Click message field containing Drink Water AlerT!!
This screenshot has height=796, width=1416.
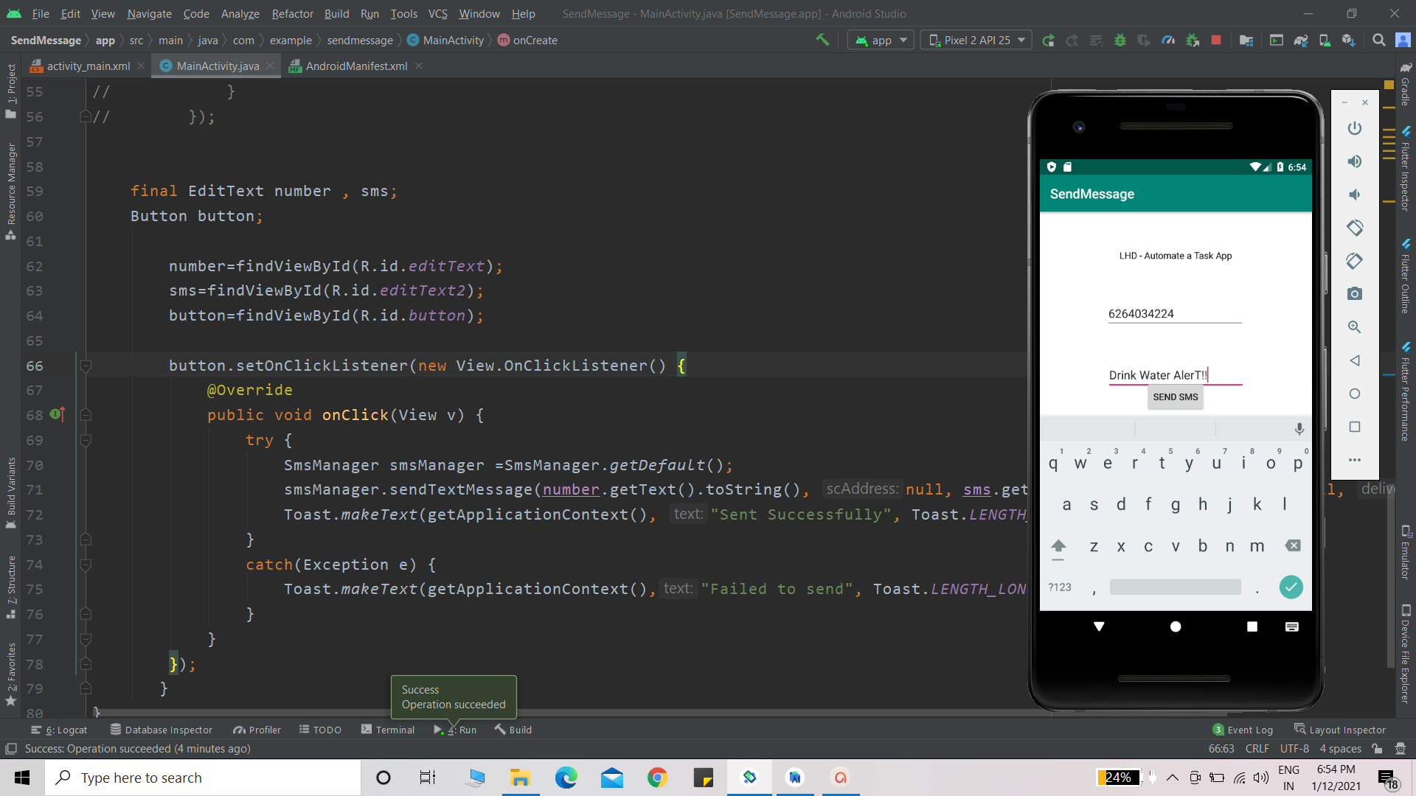pos(1175,375)
